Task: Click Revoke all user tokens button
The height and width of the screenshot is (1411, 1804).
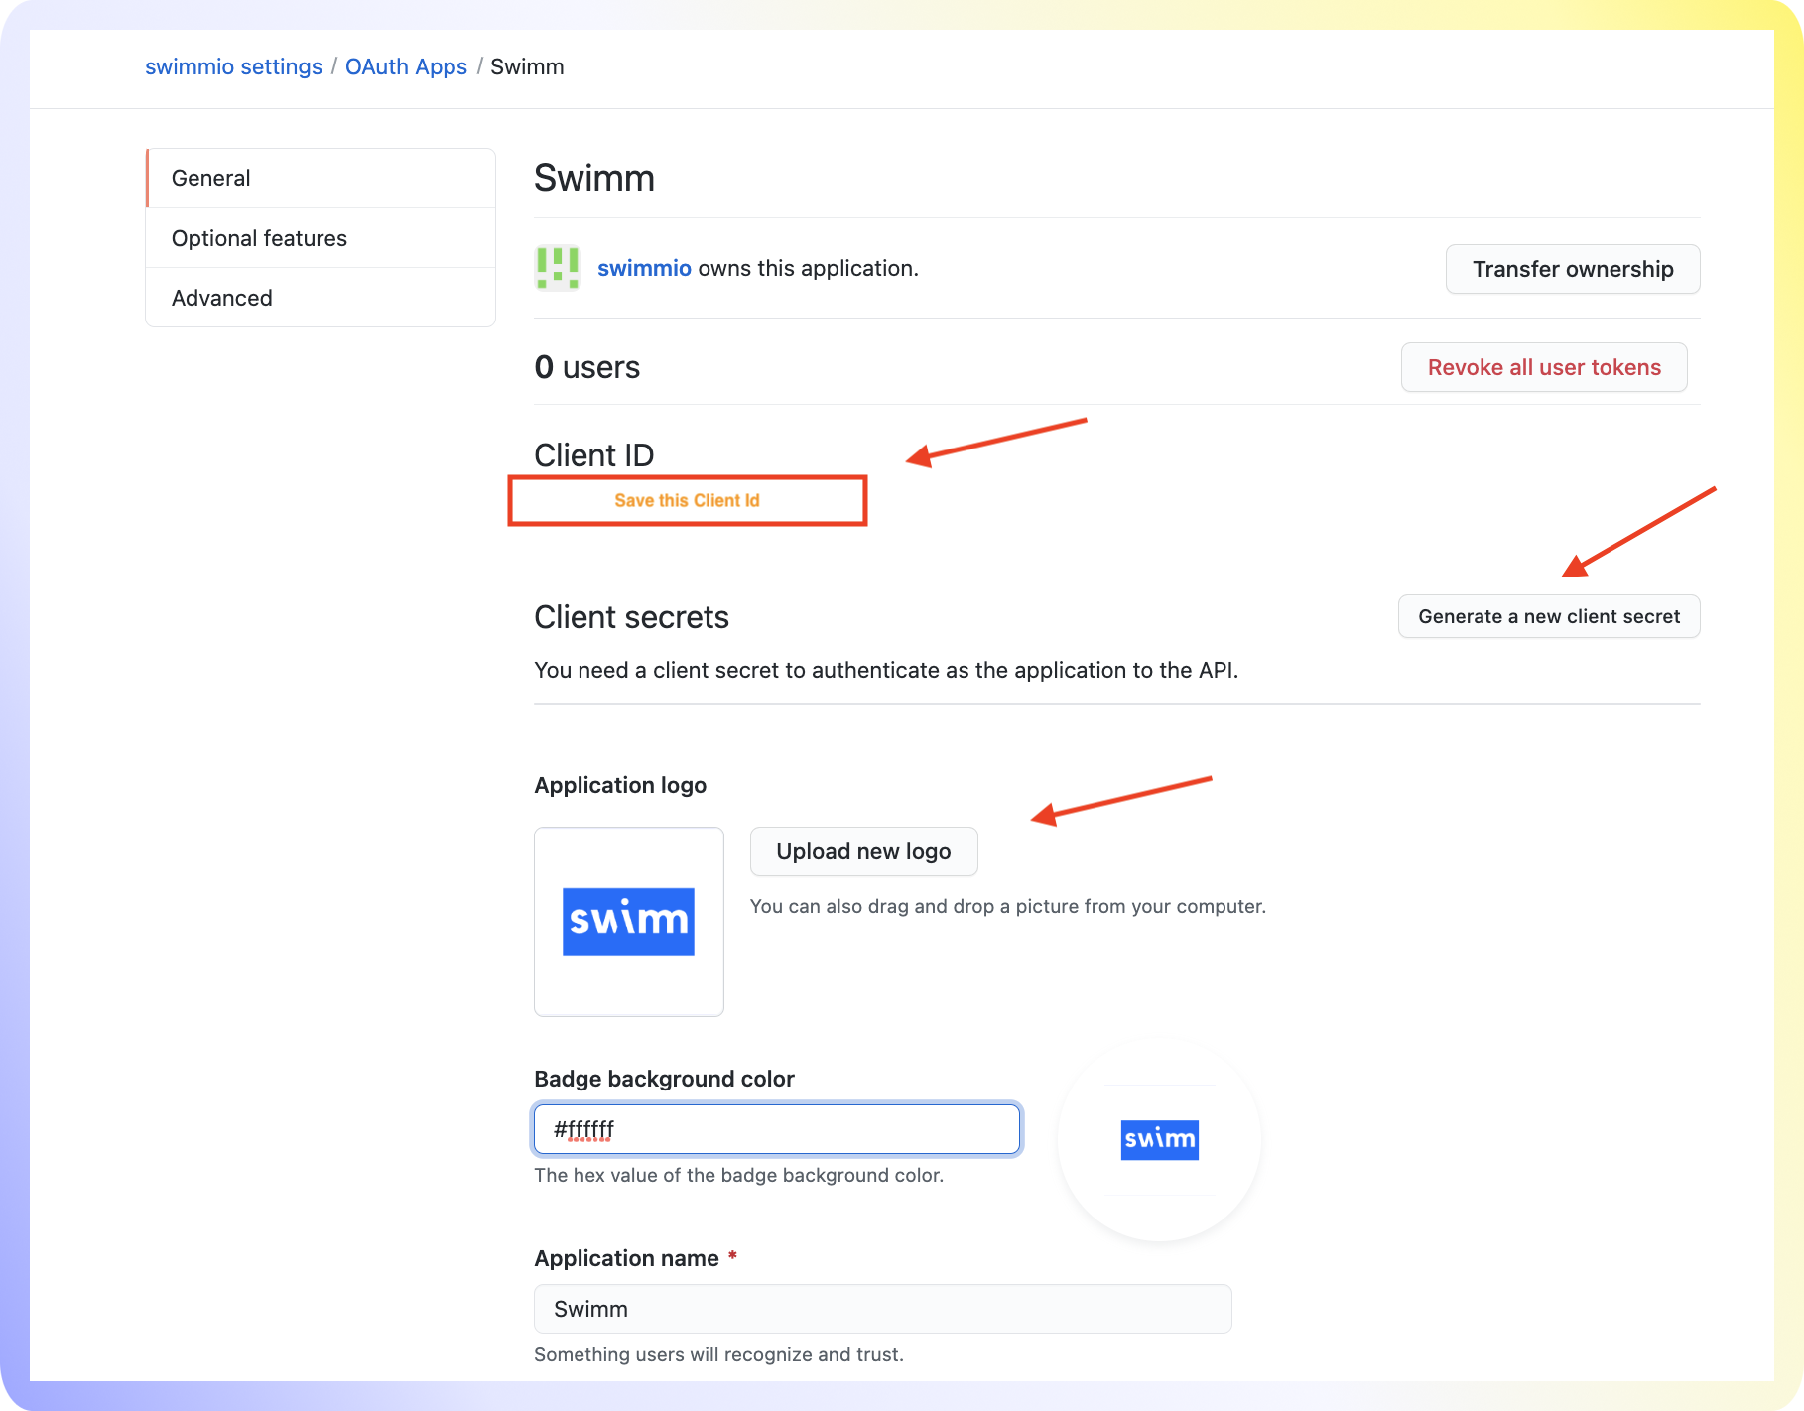Action: pos(1544,367)
